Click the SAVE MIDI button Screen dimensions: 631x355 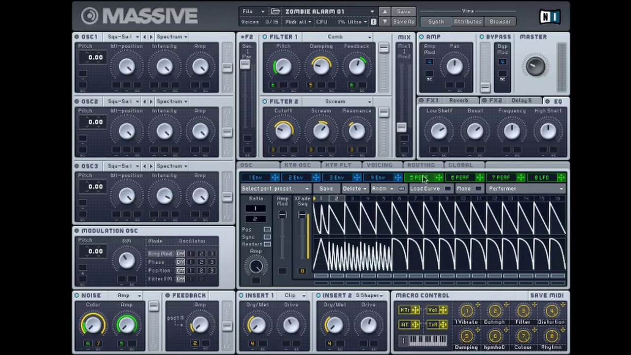pyautogui.click(x=547, y=295)
